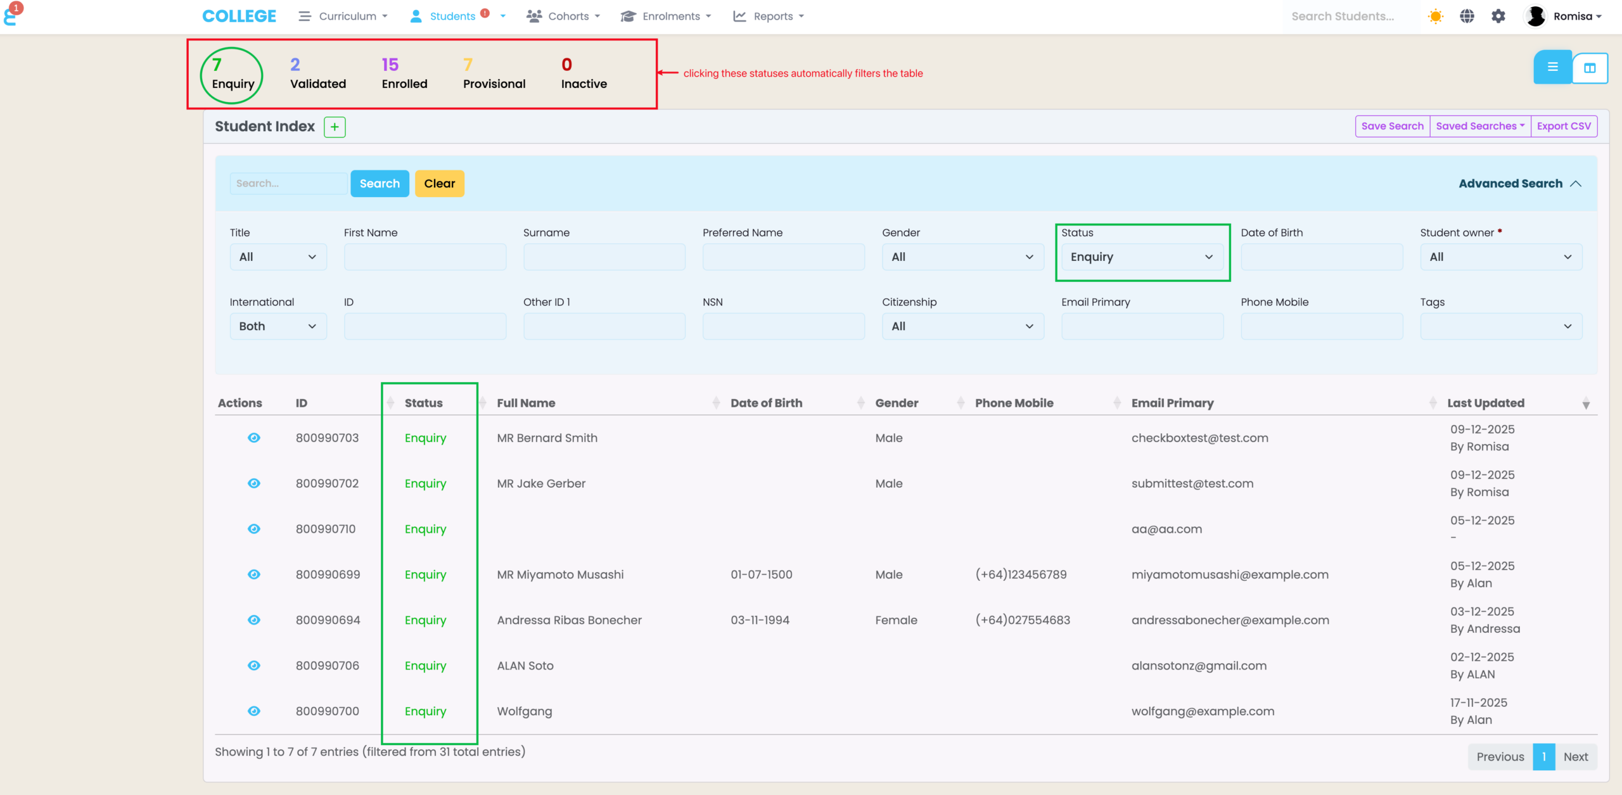The image size is (1622, 795).
Task: Toggle the sun theme icon
Action: [x=1435, y=16]
